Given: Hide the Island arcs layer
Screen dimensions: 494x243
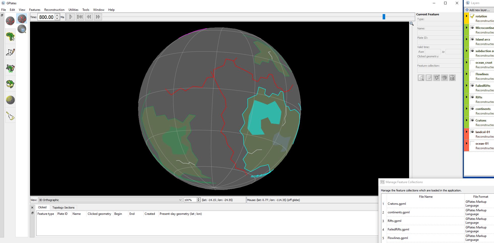Looking at the screenshot, I should (472, 39).
